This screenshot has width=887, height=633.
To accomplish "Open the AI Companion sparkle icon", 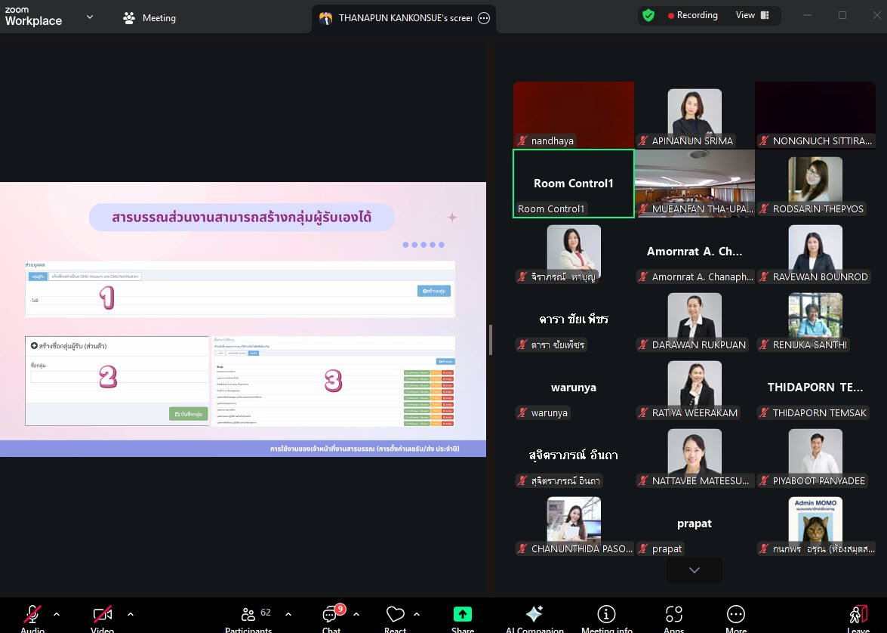I will point(534,614).
